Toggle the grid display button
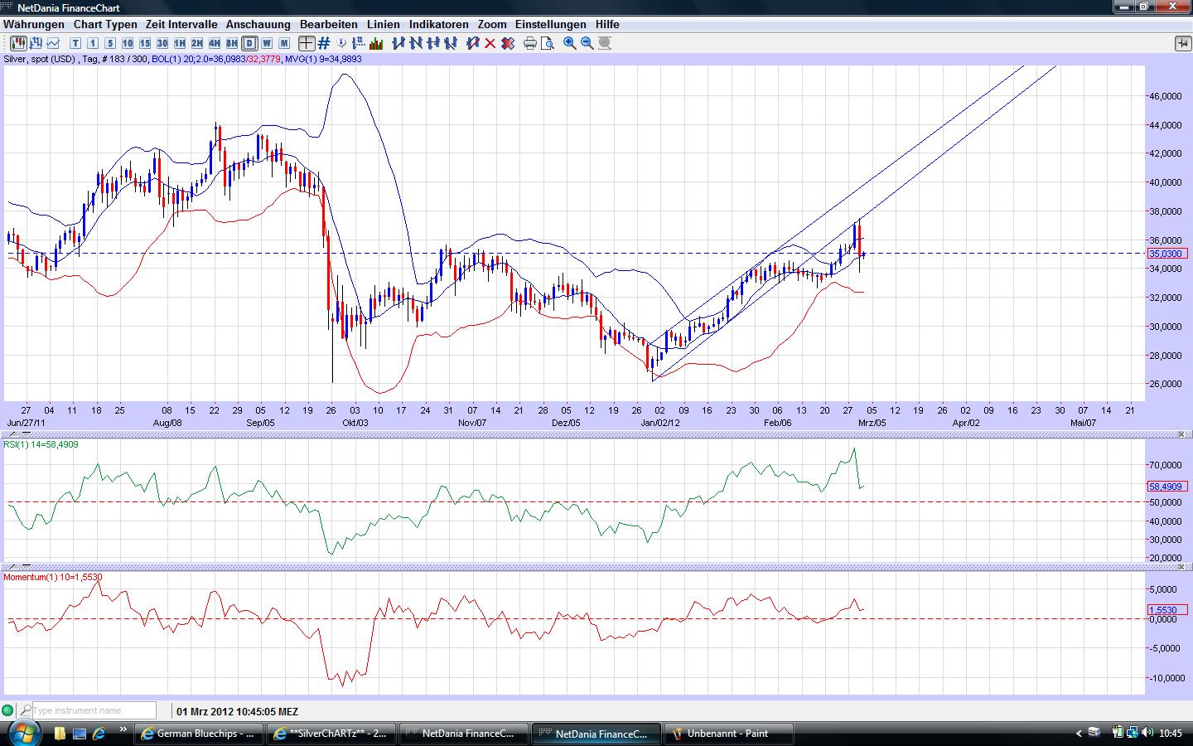 [324, 43]
